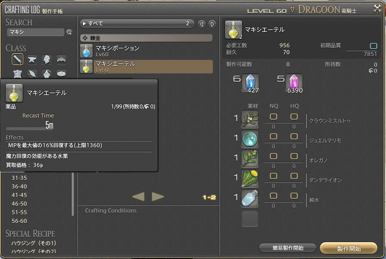386x259 pixels.
Task: Click the マキシエーテル icon in the tooltip
Action: tap(14, 93)
